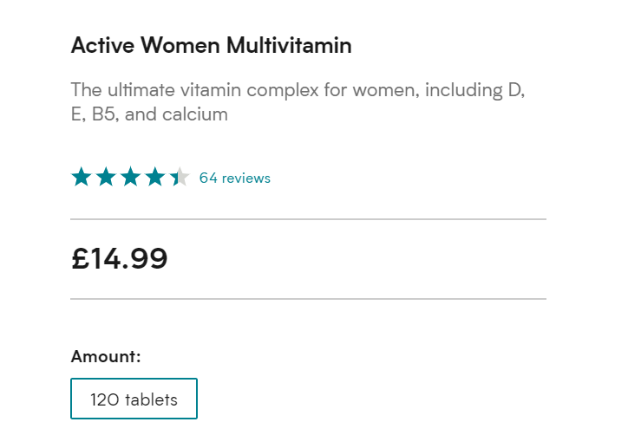Click the Amount: label
628x448 pixels.
(x=106, y=356)
